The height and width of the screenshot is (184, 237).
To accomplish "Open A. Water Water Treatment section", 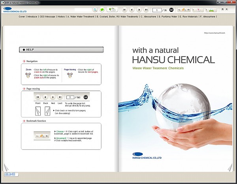I will [x=81, y=17].
